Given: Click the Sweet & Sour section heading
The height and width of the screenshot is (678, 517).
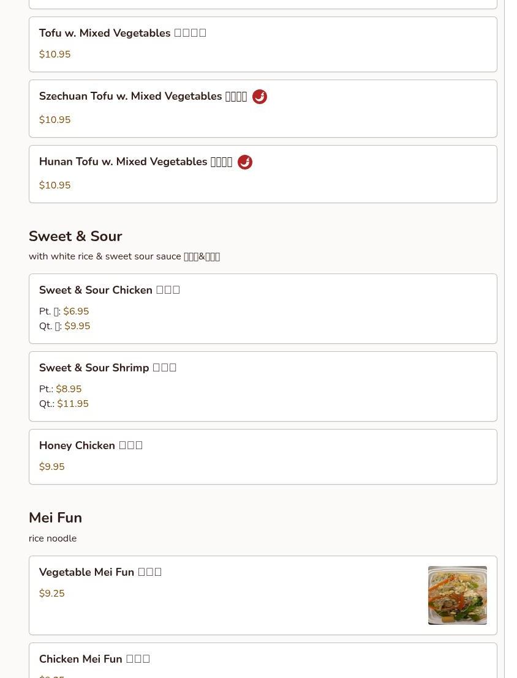Looking at the screenshot, I should [75, 236].
